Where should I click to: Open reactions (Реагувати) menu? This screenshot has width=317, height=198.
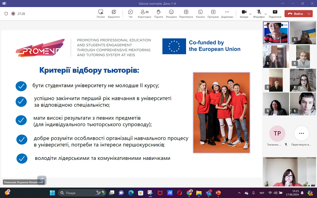(171, 14)
